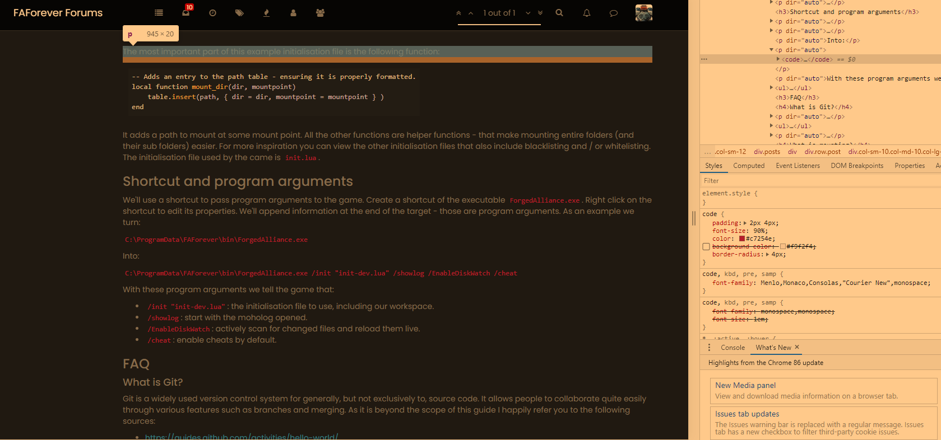Select the What's New drawer tab

tap(773, 348)
